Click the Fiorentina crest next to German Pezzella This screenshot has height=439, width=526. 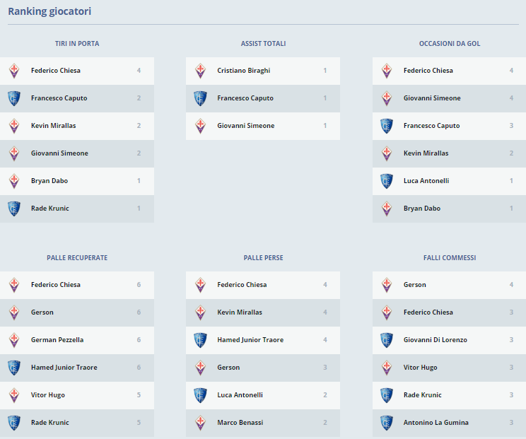tap(13, 340)
